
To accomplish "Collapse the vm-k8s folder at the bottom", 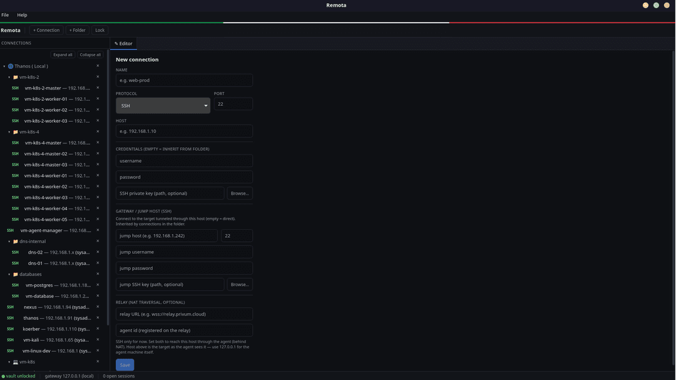I will [x=9, y=362].
